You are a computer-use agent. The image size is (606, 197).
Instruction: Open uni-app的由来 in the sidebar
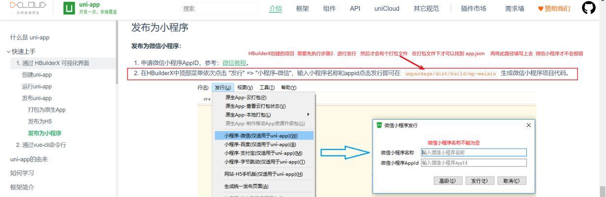click(x=29, y=159)
